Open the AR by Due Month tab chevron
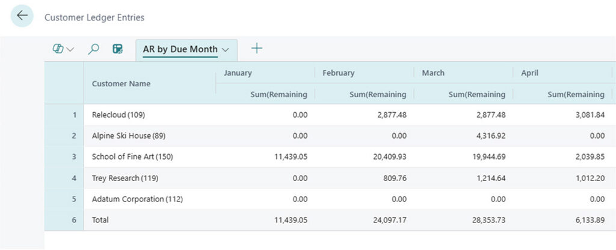Image resolution: width=616 pixels, height=250 pixels. [x=226, y=50]
